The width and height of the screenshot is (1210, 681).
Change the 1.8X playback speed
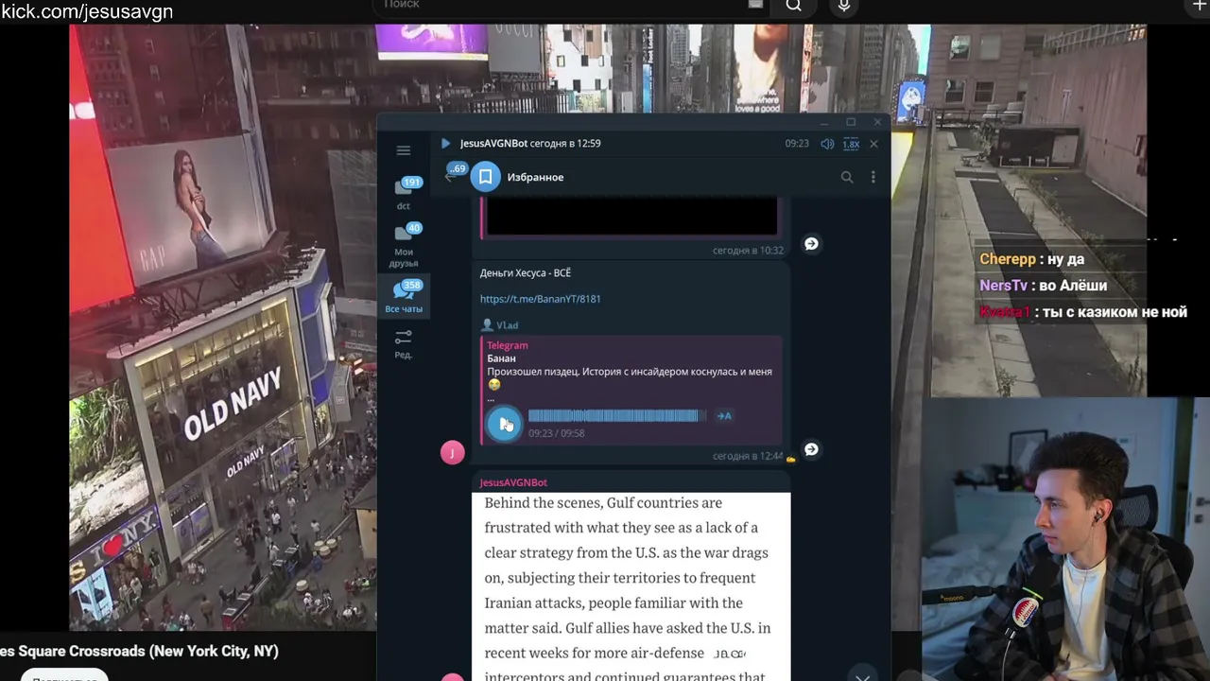point(851,144)
